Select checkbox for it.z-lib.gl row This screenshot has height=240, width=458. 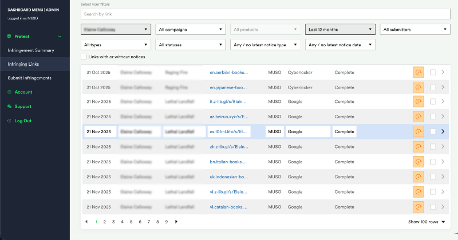433,102
